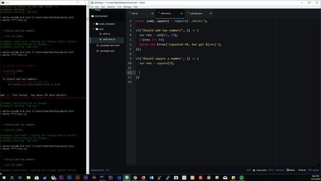Open Spotify from the taskbar
321x181 pixels.
[x=242, y=177]
